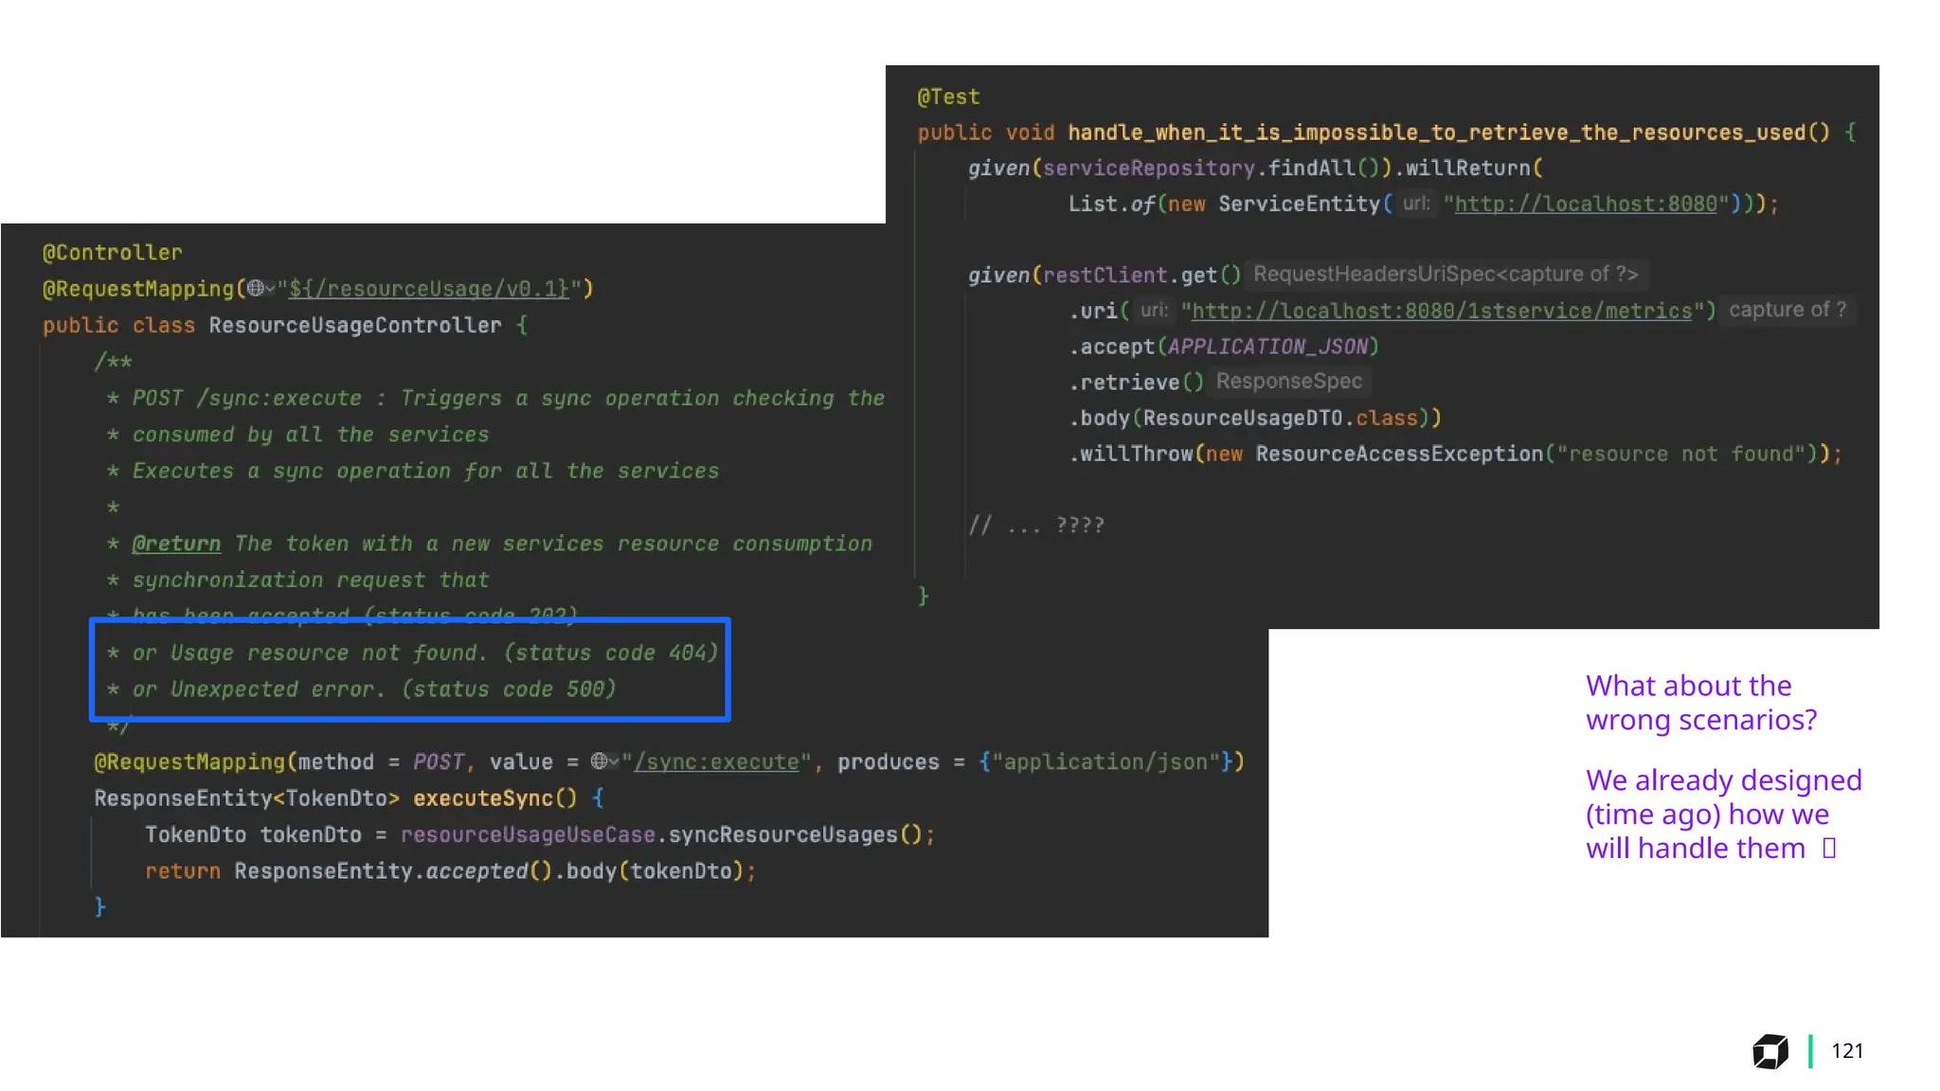Click the "capture of ?" inlay hint
This screenshot has width=1940, height=1091.
(1787, 311)
